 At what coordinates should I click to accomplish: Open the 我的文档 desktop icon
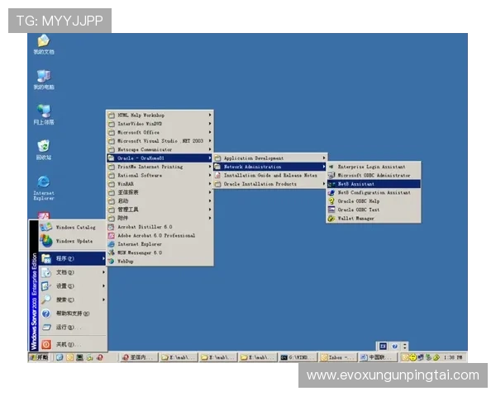coord(44,45)
